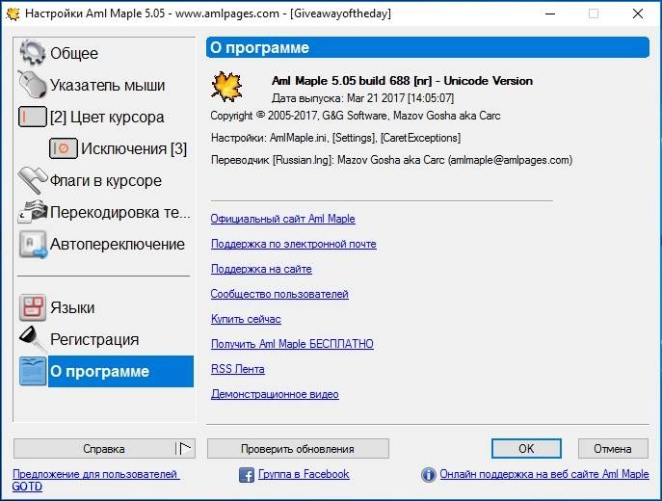Image resolution: width=662 pixels, height=501 pixels.
Task: Expand the arrow on the Справка button
Action: coord(185,449)
